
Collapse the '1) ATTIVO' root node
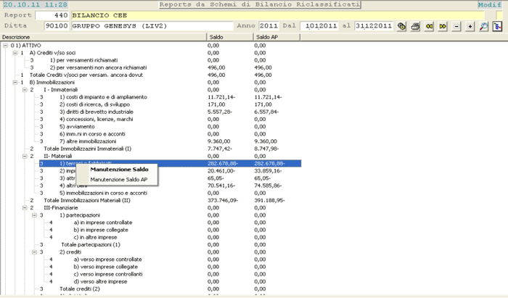click(x=6, y=45)
